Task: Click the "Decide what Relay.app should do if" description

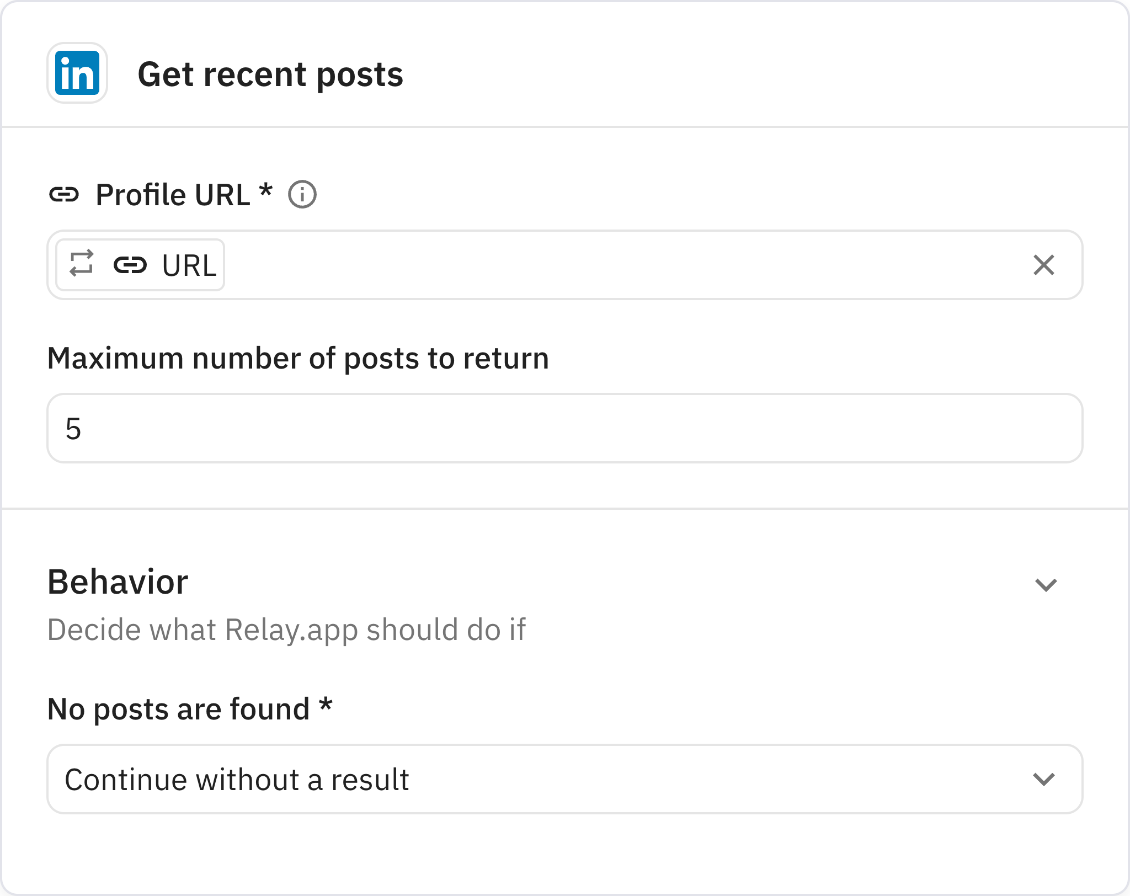Action: [x=286, y=630]
